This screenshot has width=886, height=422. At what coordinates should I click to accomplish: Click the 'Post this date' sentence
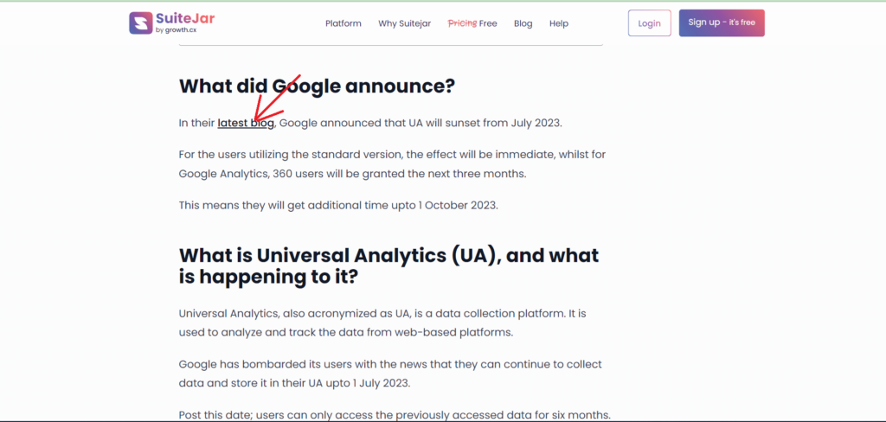click(x=395, y=415)
